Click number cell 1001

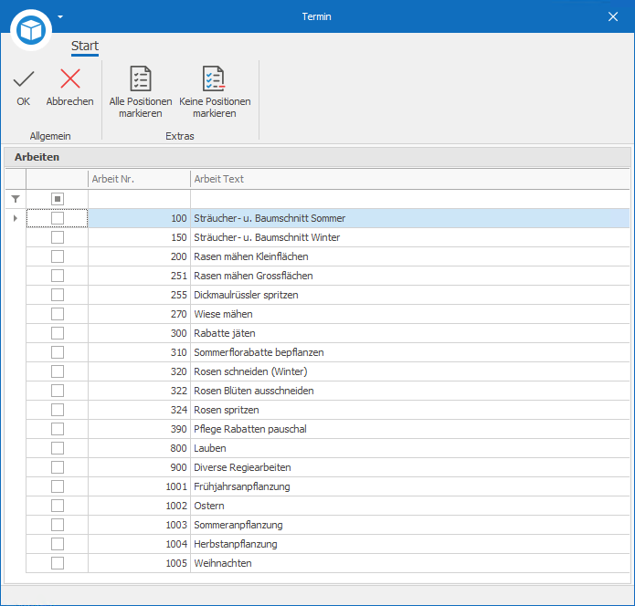click(139, 486)
